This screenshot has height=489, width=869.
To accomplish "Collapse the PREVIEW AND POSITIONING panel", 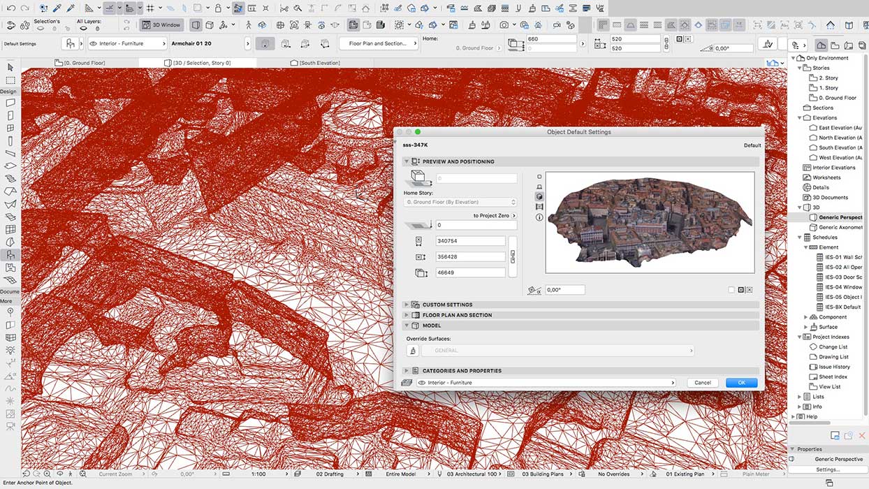I will 406,161.
